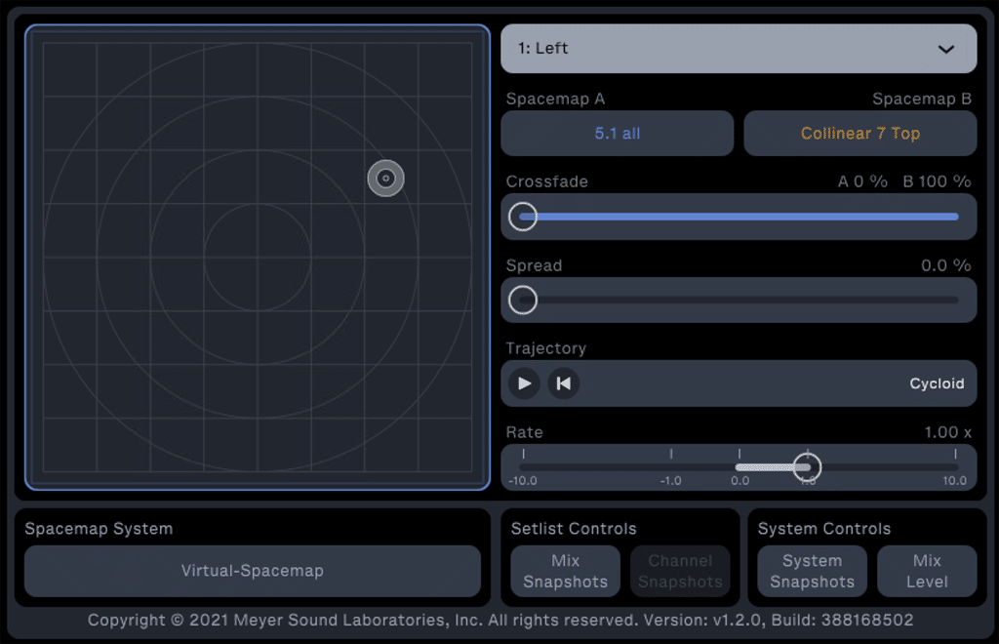999x644 pixels.
Task: Click the 10.0 tick on the Rate scale
Action: pyautogui.click(x=955, y=456)
